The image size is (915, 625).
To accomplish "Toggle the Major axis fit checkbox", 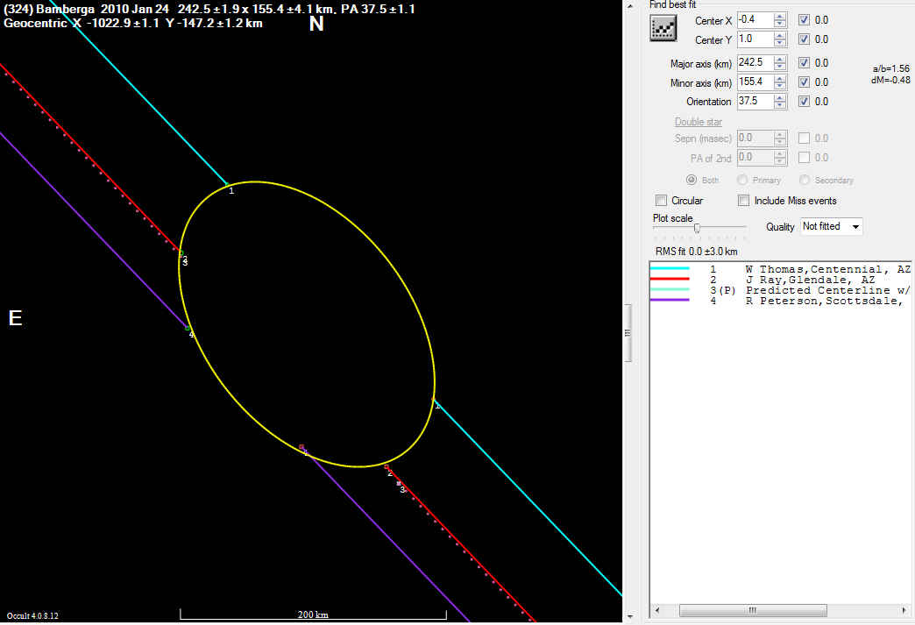I will [805, 63].
